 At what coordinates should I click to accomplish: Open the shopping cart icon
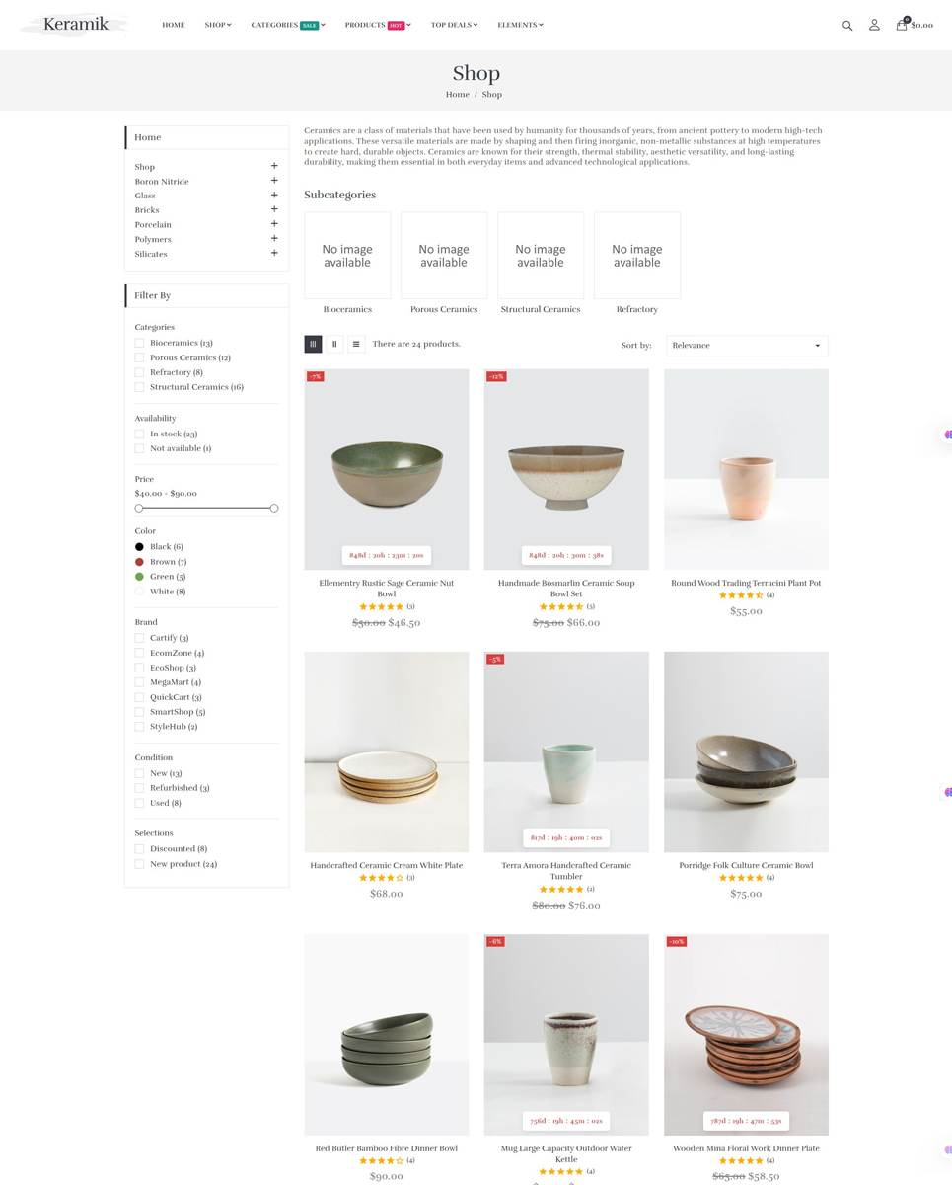[x=902, y=25]
